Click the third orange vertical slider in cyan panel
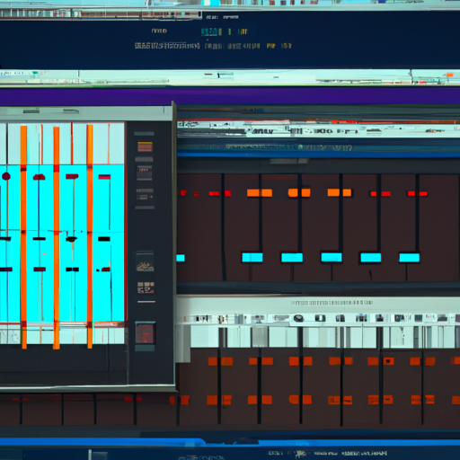Image resolution: width=460 pixels, height=460 pixels. [x=90, y=236]
